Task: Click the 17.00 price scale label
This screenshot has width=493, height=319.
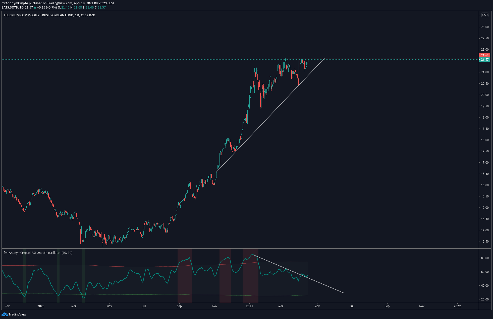Action: (x=485, y=163)
